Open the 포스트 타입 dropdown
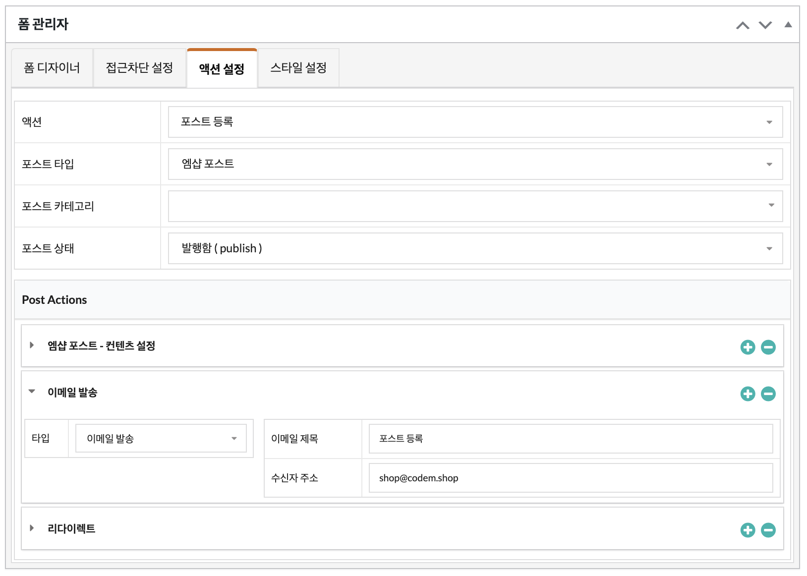Image resolution: width=807 pixels, height=576 pixels. 475,164
